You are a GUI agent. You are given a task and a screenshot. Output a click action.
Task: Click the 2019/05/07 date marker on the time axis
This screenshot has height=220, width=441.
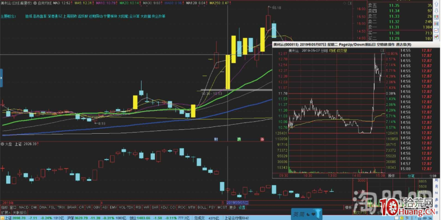(x=237, y=202)
